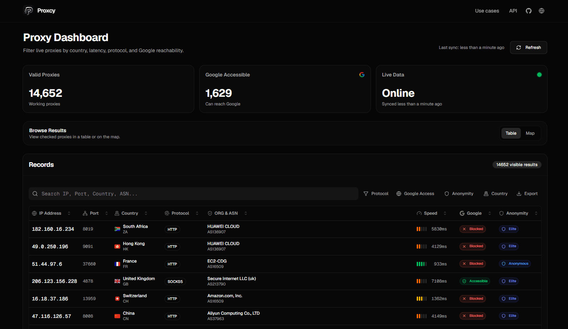This screenshot has width=568, height=329.
Task: Click Blocked badge for 47.116.126.57
Action: point(472,316)
